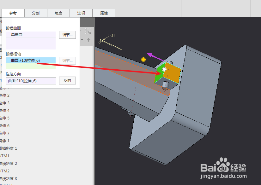Open the 选项 tab

(x=81, y=13)
